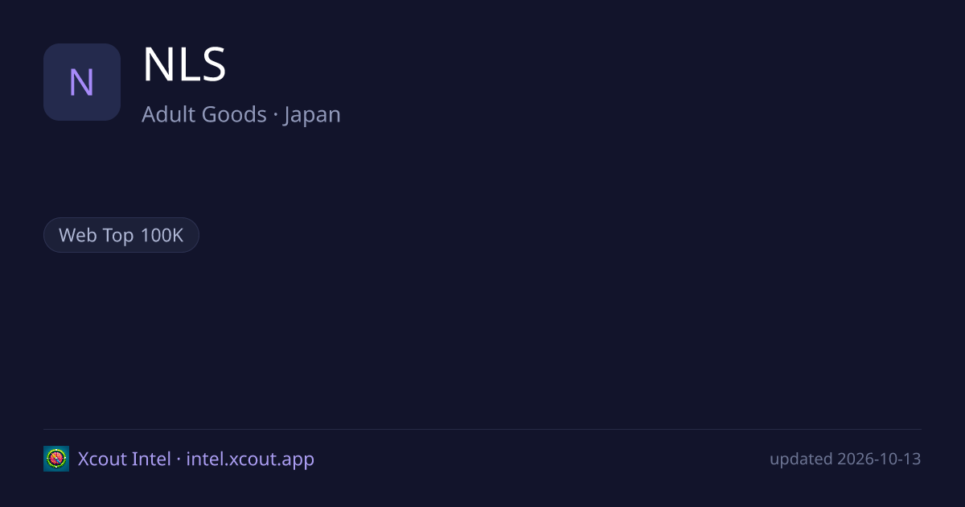965x507 pixels.
Task: Click the letter S in NLS title
Action: (x=213, y=65)
